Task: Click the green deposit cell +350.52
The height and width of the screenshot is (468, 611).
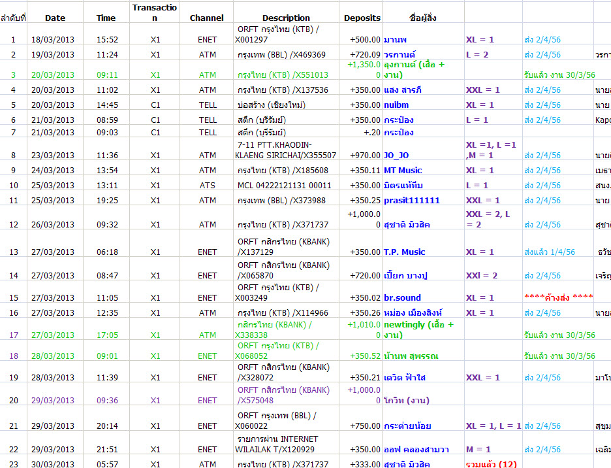Action: point(360,350)
